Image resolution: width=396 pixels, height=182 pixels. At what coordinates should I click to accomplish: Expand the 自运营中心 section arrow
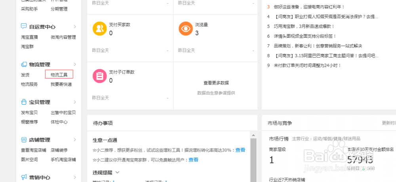(75, 26)
